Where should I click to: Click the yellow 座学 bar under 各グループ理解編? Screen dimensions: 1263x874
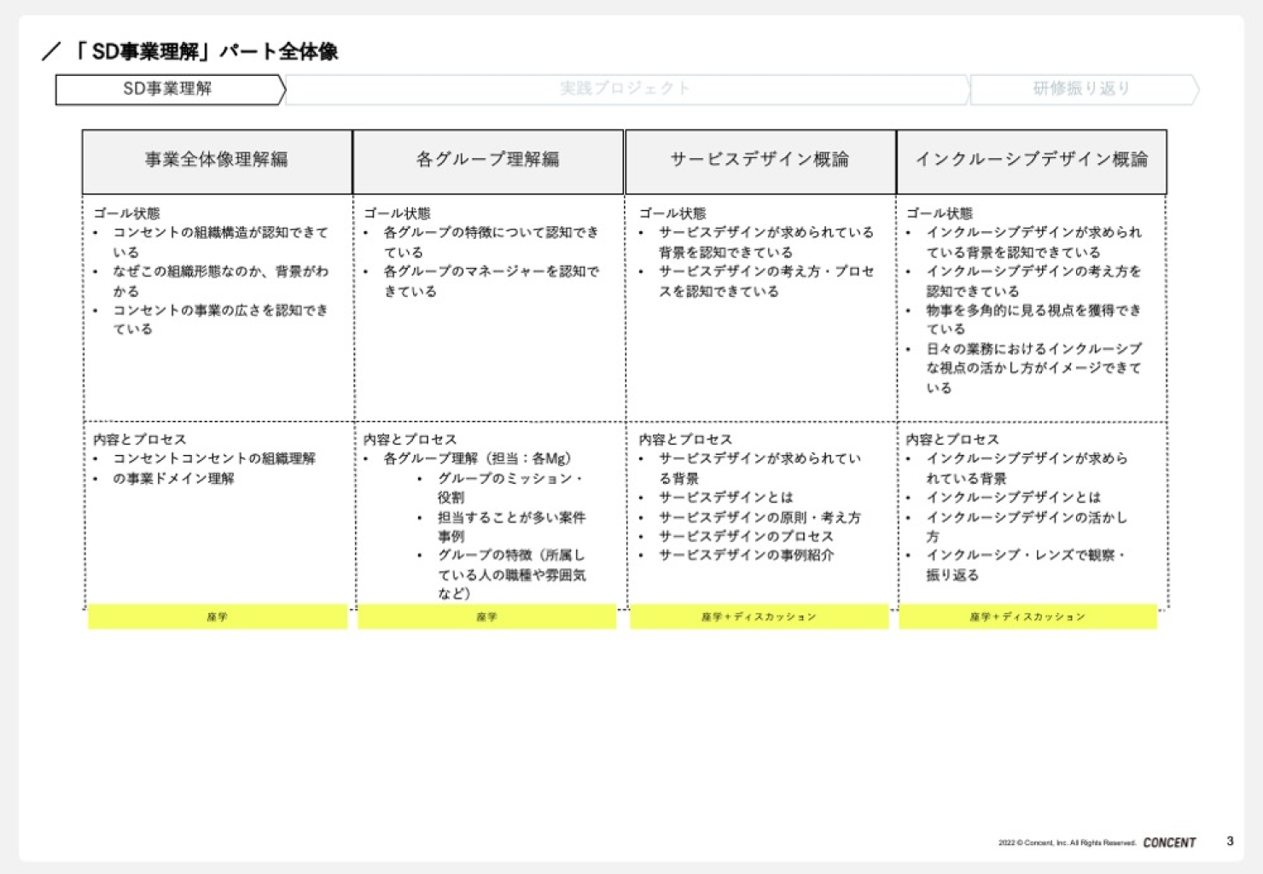486,616
